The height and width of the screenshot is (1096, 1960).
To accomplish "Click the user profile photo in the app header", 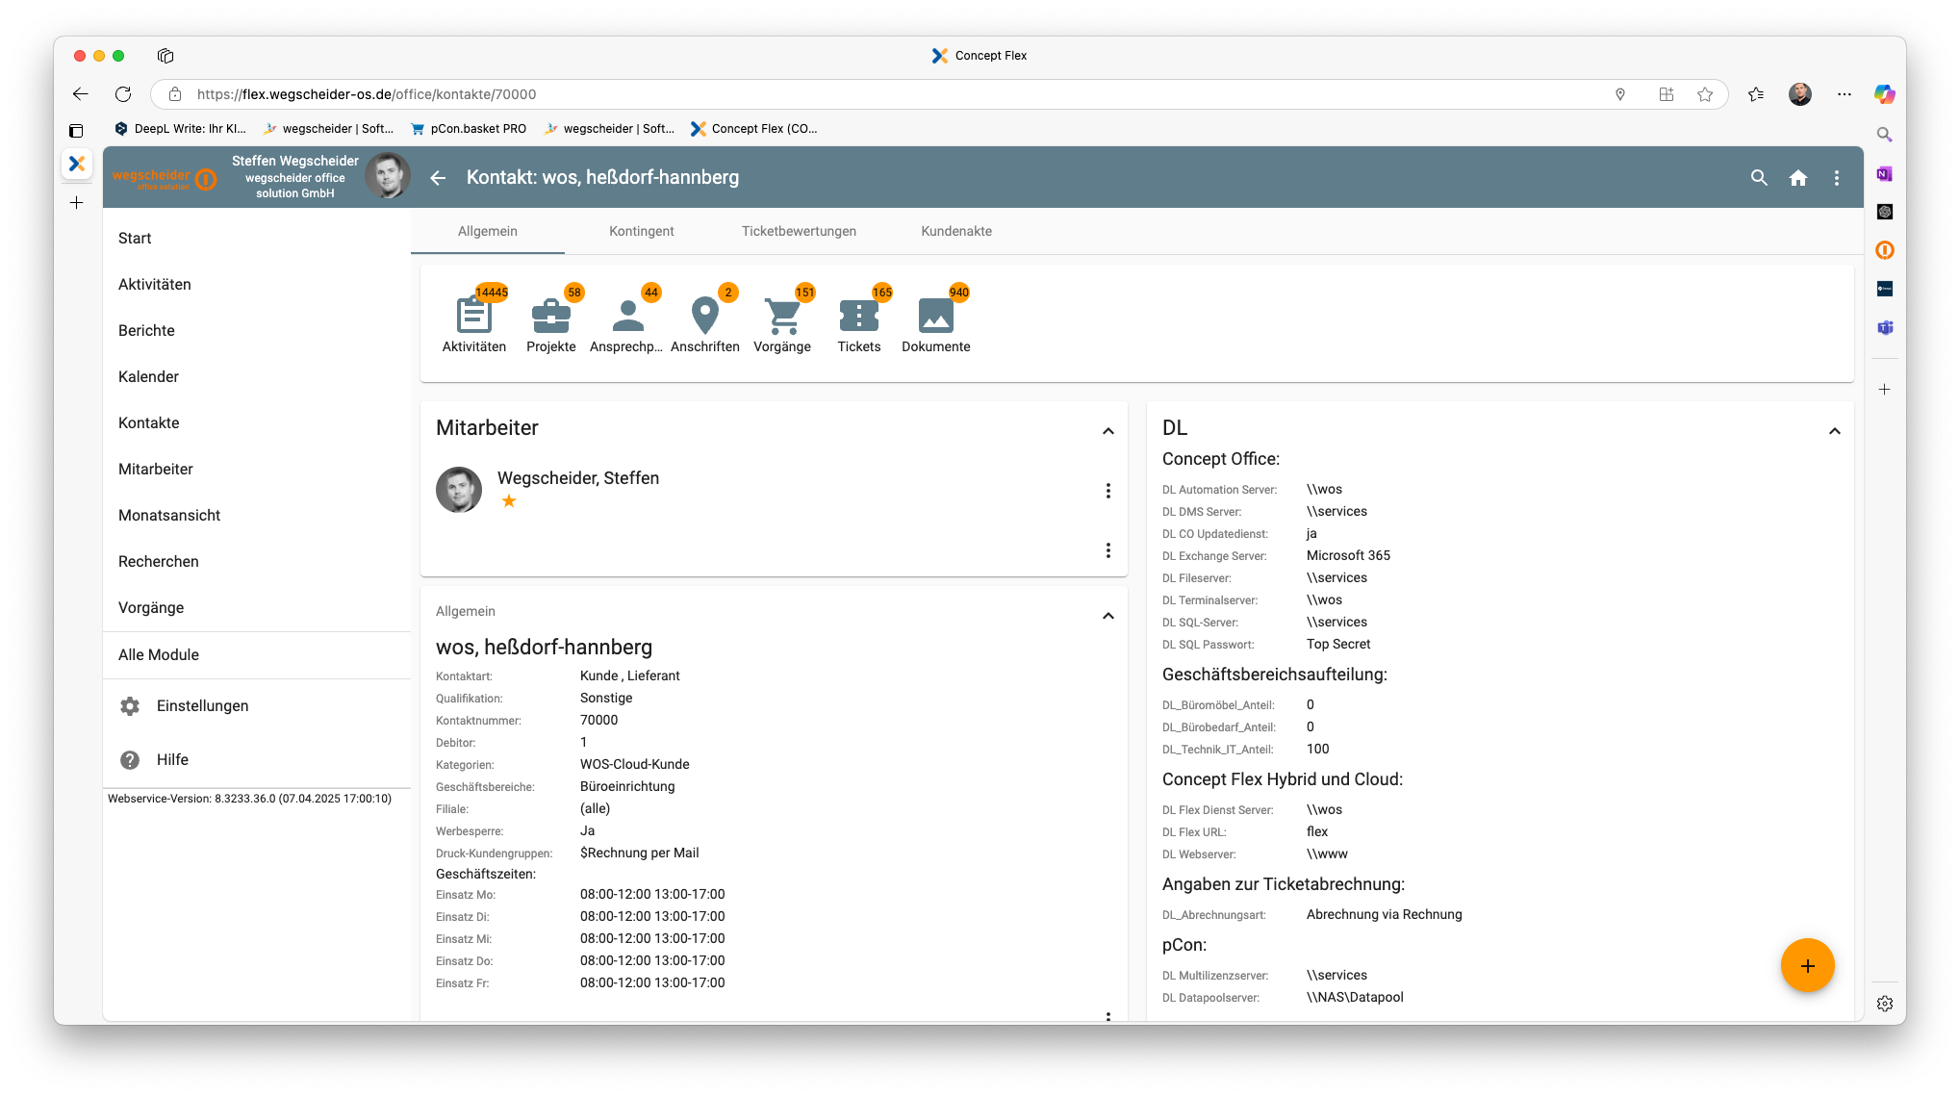I will (388, 176).
